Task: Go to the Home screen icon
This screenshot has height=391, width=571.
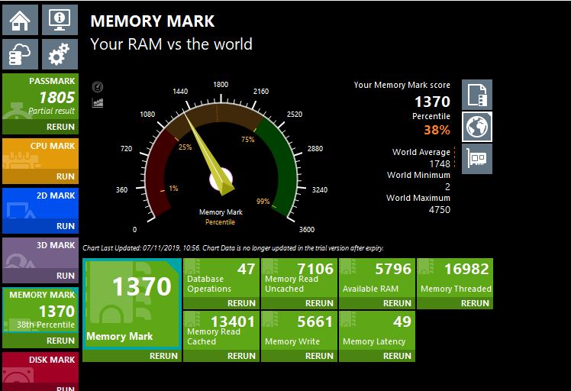Action: point(20,20)
